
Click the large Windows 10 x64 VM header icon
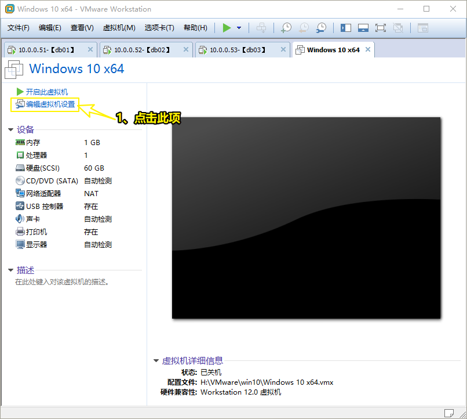pyautogui.click(x=14, y=70)
